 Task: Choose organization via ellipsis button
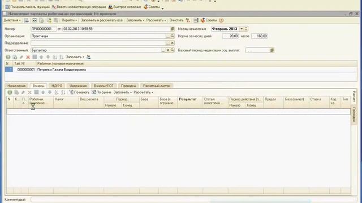point(168,36)
